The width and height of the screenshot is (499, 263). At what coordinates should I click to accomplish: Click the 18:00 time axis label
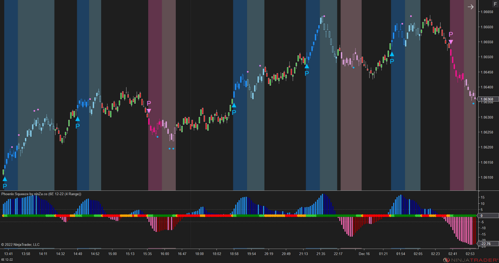pos(199,254)
